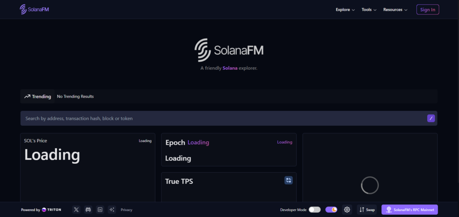
Task: Open the Discord community icon
Action: 88,210
